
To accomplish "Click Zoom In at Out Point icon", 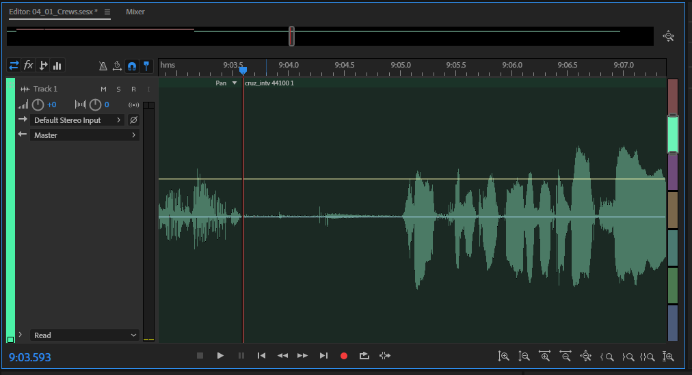I will [x=628, y=357].
